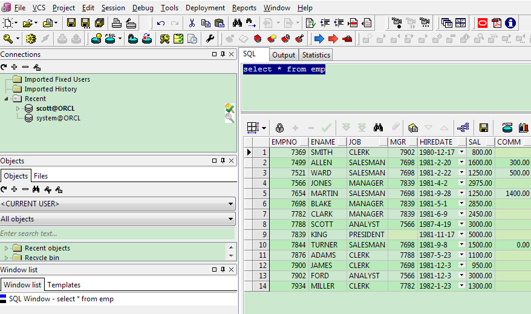Click the PDF manual icon
The width and height of the screenshot is (531, 314).
click(497, 23)
